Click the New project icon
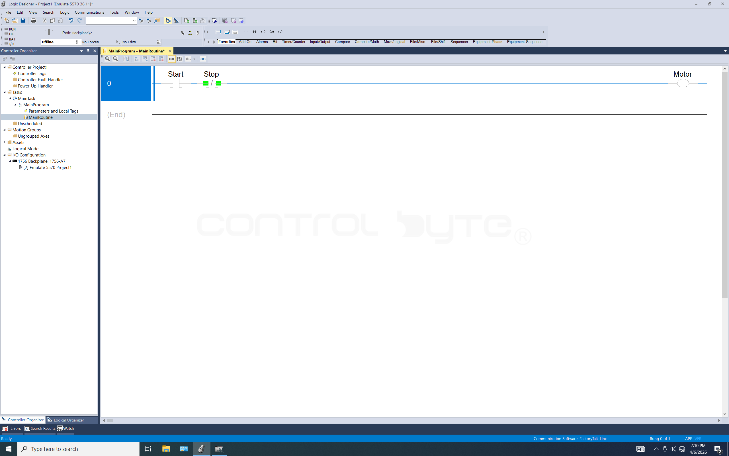Image resolution: width=729 pixels, height=456 pixels. coord(7,21)
